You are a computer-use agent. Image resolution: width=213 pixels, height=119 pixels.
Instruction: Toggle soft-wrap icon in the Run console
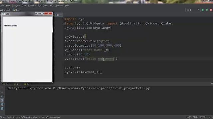click(2, 96)
